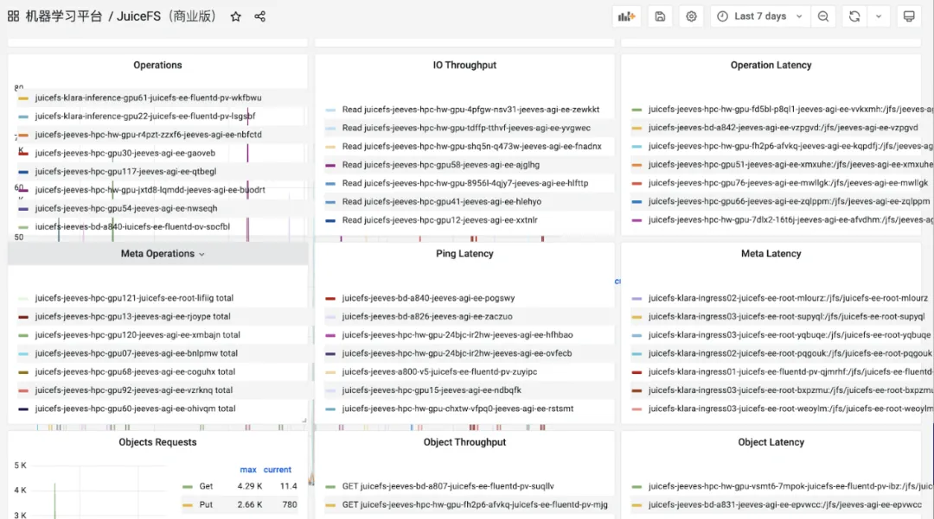Toggle series juicefs-jeeves-hpc-gpu117 qtbegl
This screenshot has width=934, height=519.
pos(125,172)
